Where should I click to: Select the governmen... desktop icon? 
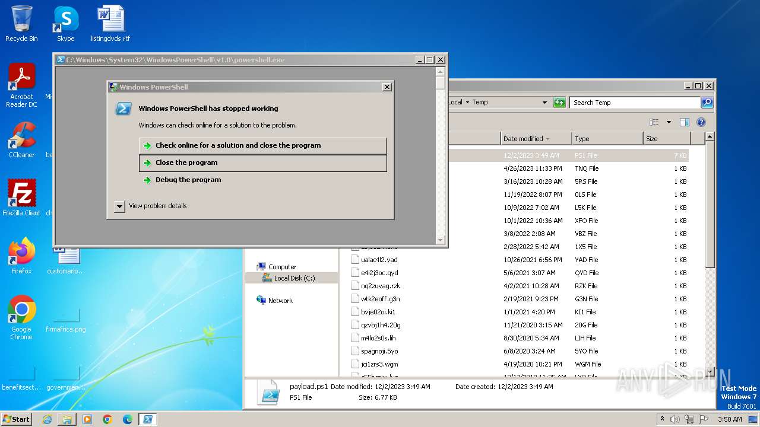pos(65,378)
